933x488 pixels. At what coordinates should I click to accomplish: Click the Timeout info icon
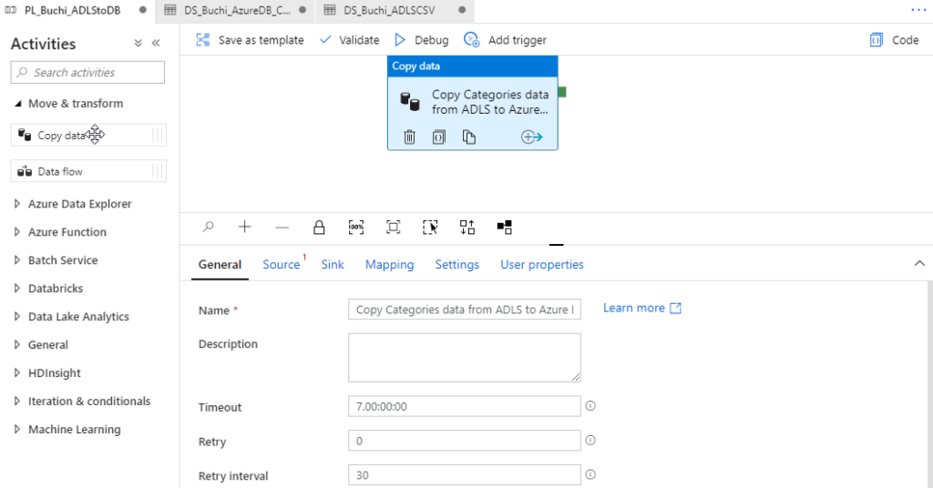pyautogui.click(x=590, y=406)
